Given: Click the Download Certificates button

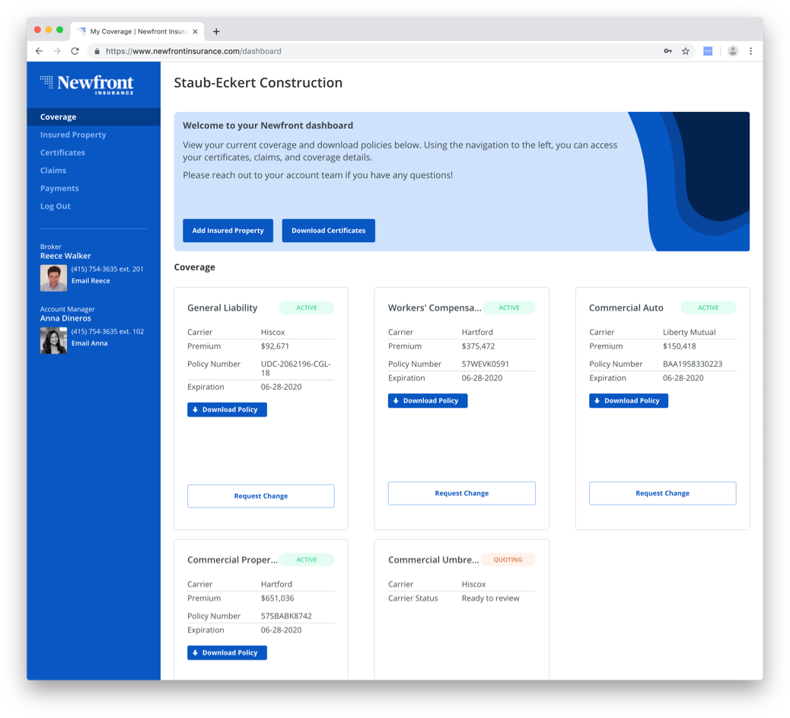Looking at the screenshot, I should pos(329,231).
